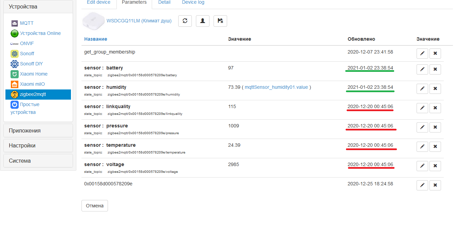Screen dimensions: 458x225
Task: Click the Xiaomi Home sidebar icon
Action: (x=14, y=74)
